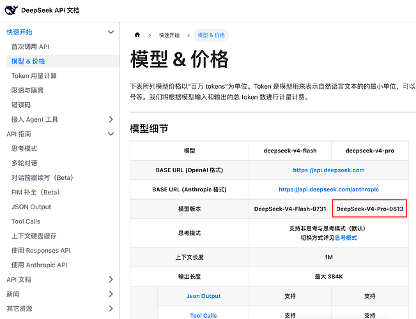Viewport: 416px width, 319px height.
Task: Select the DeepSeek-V4-Pro-0813 cell
Action: [369, 209]
